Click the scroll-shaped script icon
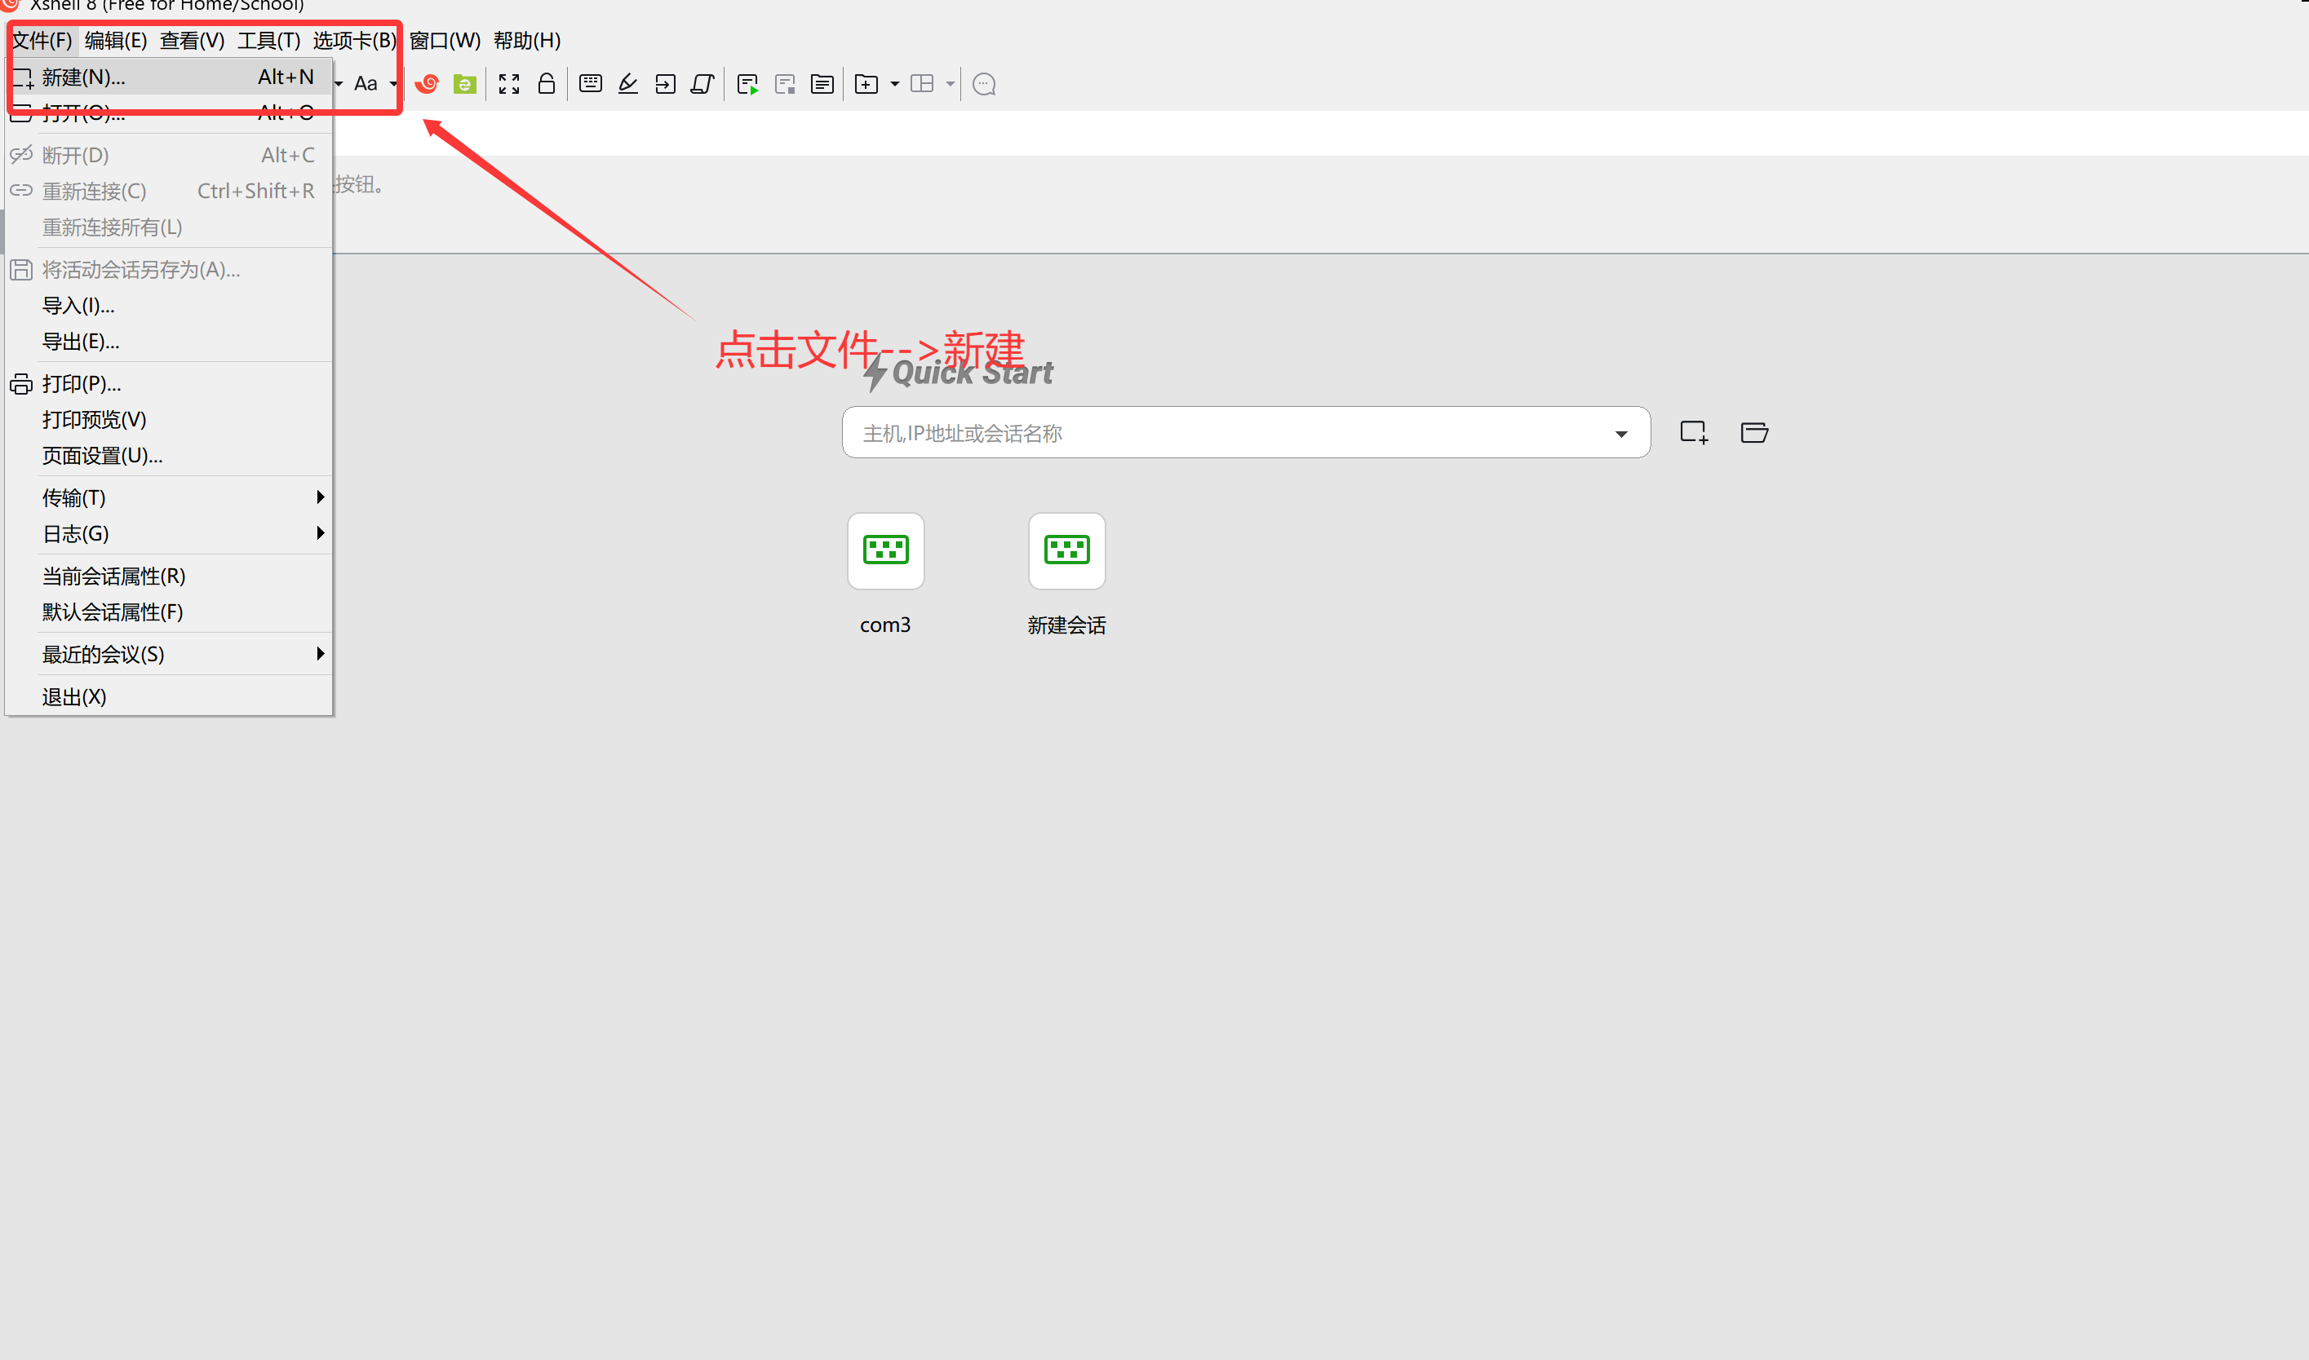The image size is (2309, 1360). pos(702,84)
